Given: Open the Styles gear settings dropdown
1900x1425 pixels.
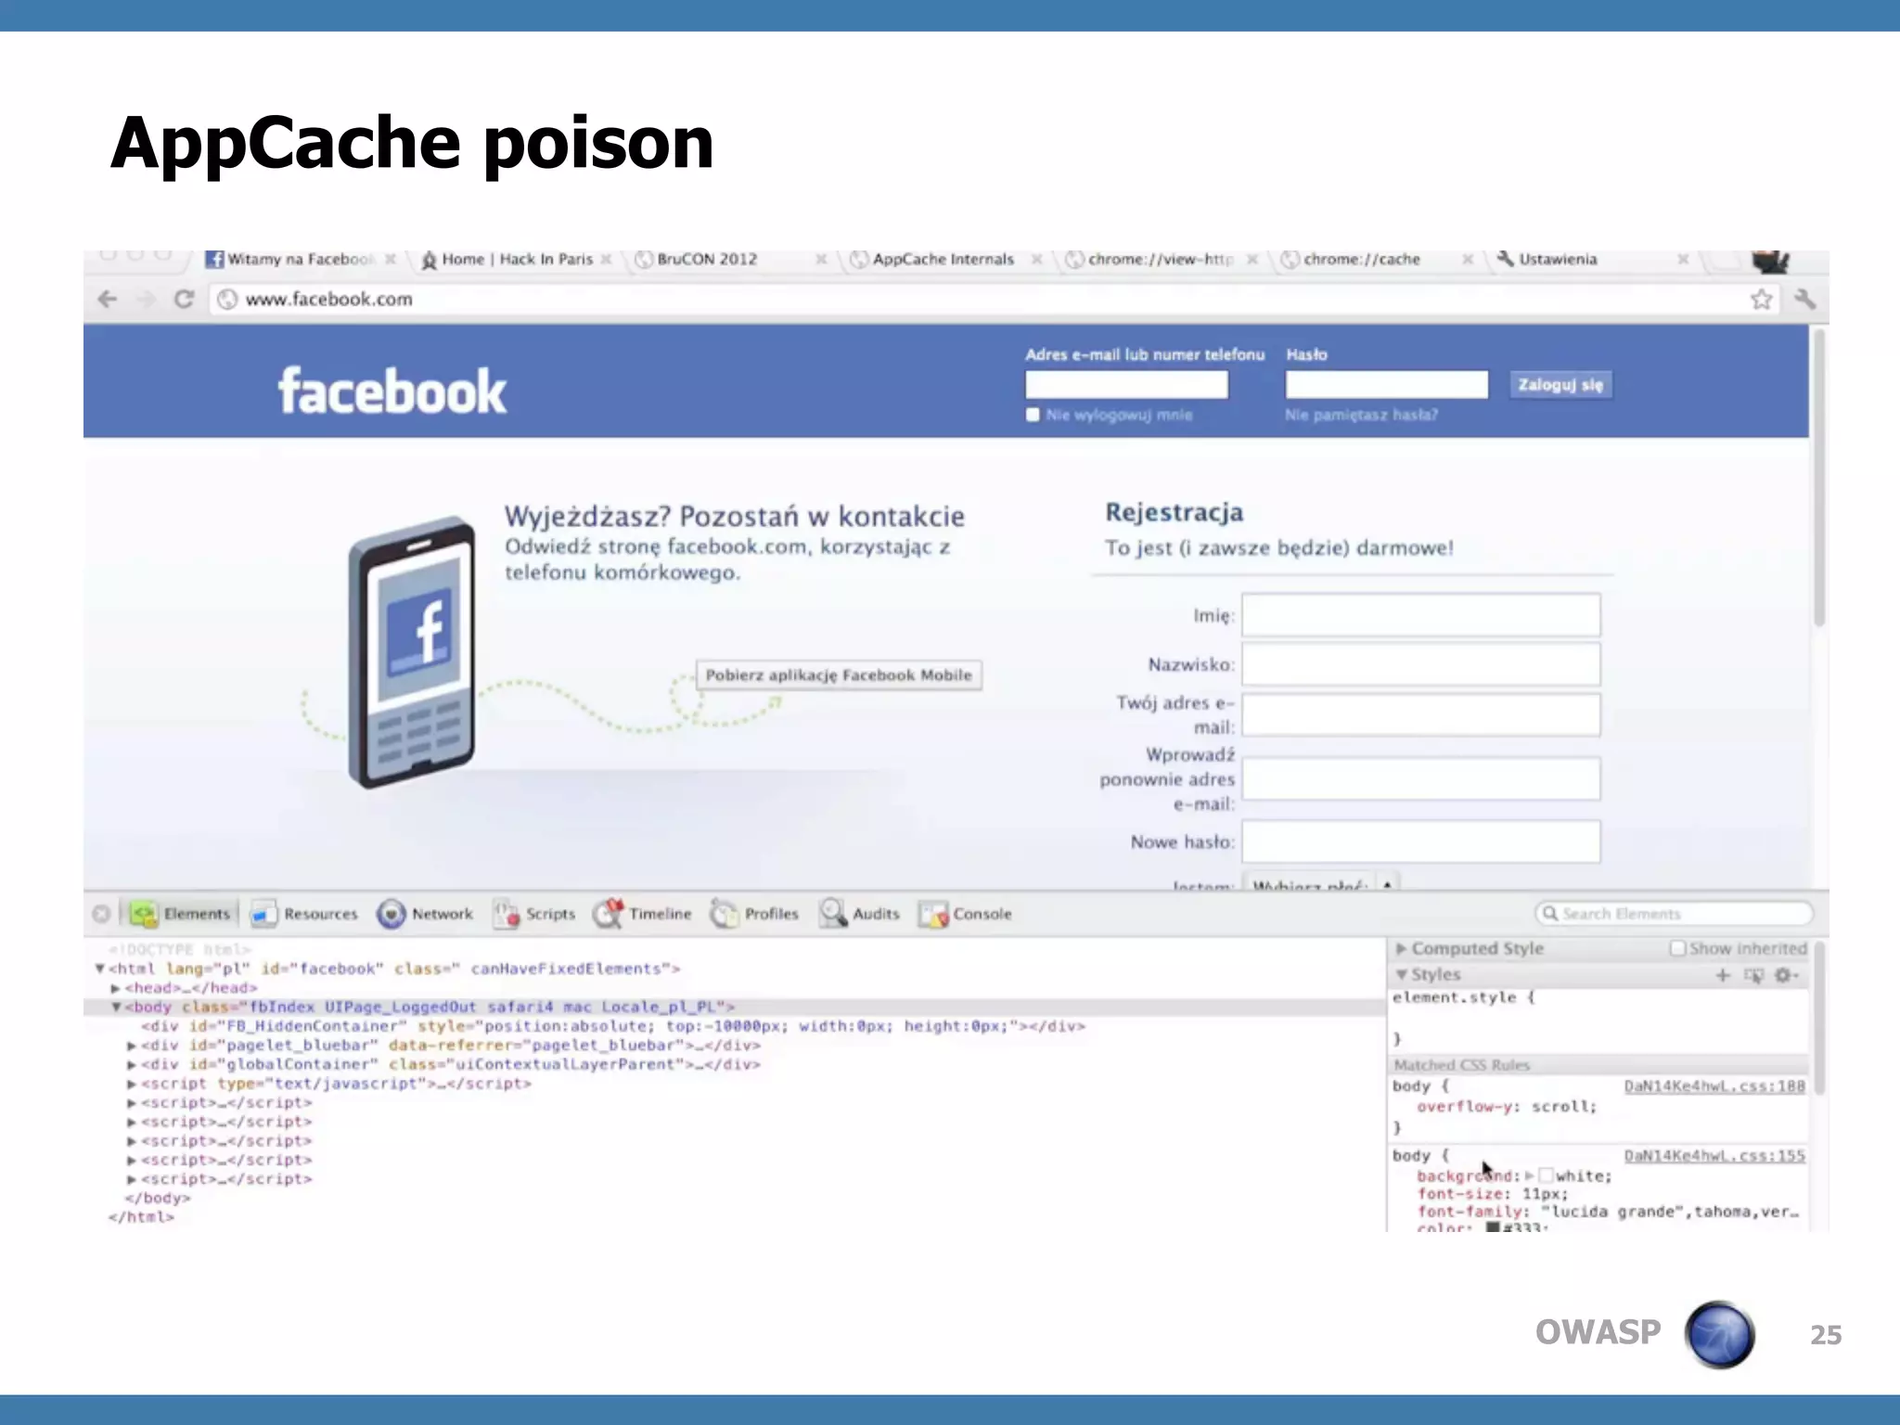Looking at the screenshot, I should (1786, 975).
